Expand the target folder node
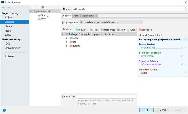The width and height of the screenshot is (188, 114). [66, 46]
